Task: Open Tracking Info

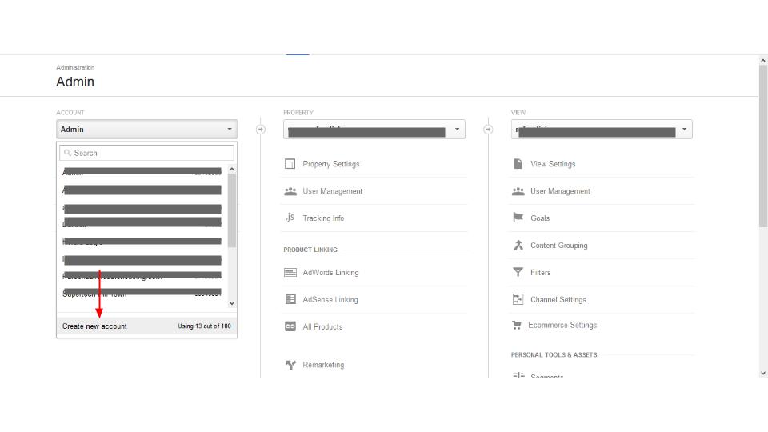Action: click(x=323, y=218)
